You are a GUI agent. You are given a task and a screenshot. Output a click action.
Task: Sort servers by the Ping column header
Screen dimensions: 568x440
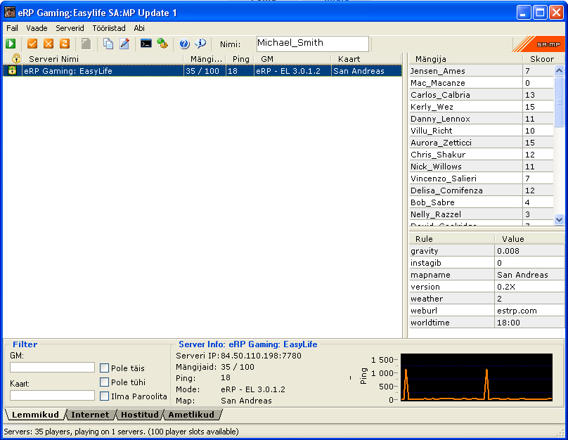[x=240, y=58]
